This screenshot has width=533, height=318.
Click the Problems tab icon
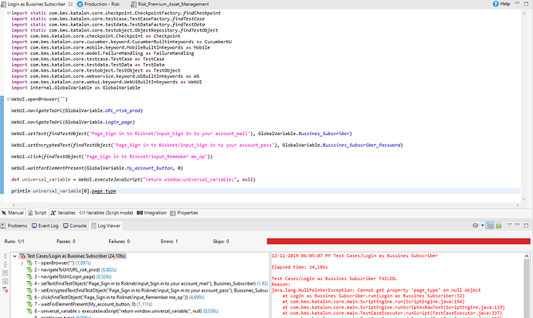[x=3, y=225]
